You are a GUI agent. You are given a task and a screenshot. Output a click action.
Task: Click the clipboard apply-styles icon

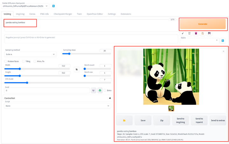[203, 34]
